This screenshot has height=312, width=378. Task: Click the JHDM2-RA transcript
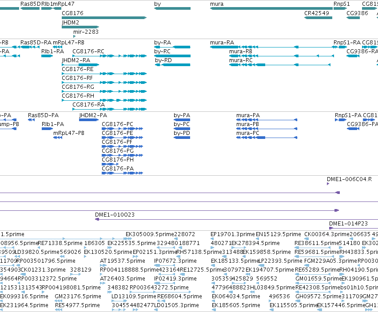(80, 65)
